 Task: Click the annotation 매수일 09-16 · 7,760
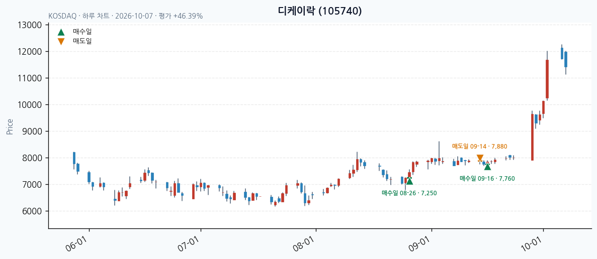click(x=487, y=179)
